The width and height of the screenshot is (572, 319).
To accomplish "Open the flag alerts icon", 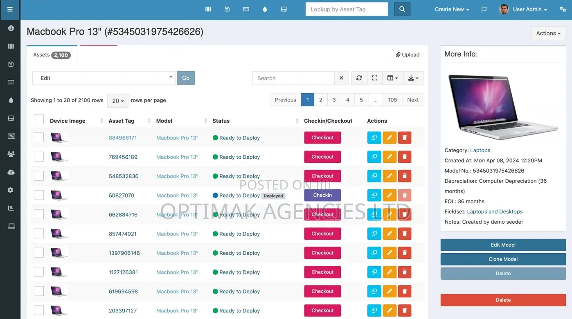I will click(484, 9).
